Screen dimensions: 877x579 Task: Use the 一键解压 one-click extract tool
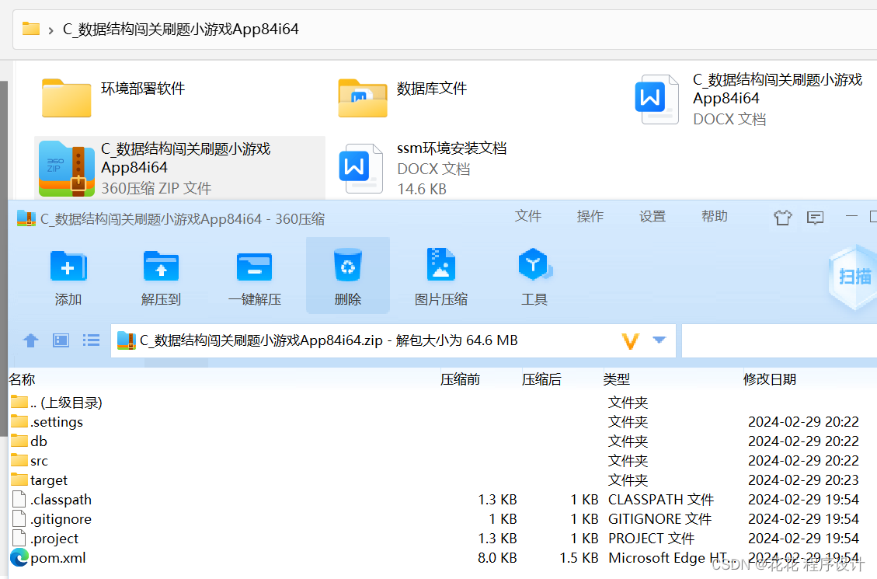point(254,275)
